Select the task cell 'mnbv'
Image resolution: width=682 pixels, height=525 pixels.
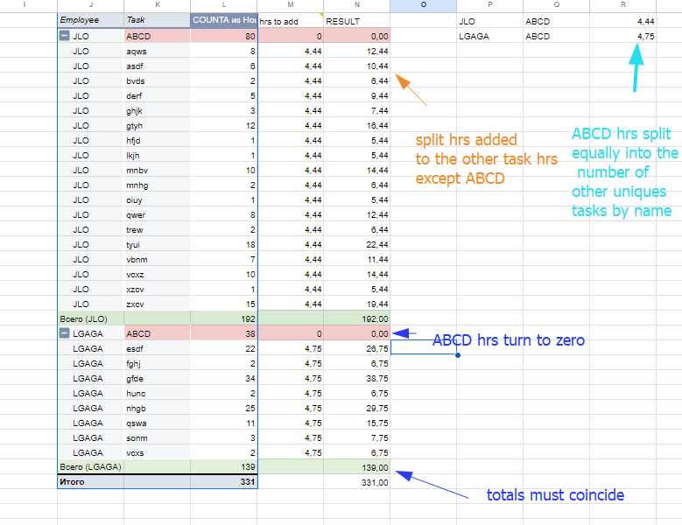pos(157,171)
